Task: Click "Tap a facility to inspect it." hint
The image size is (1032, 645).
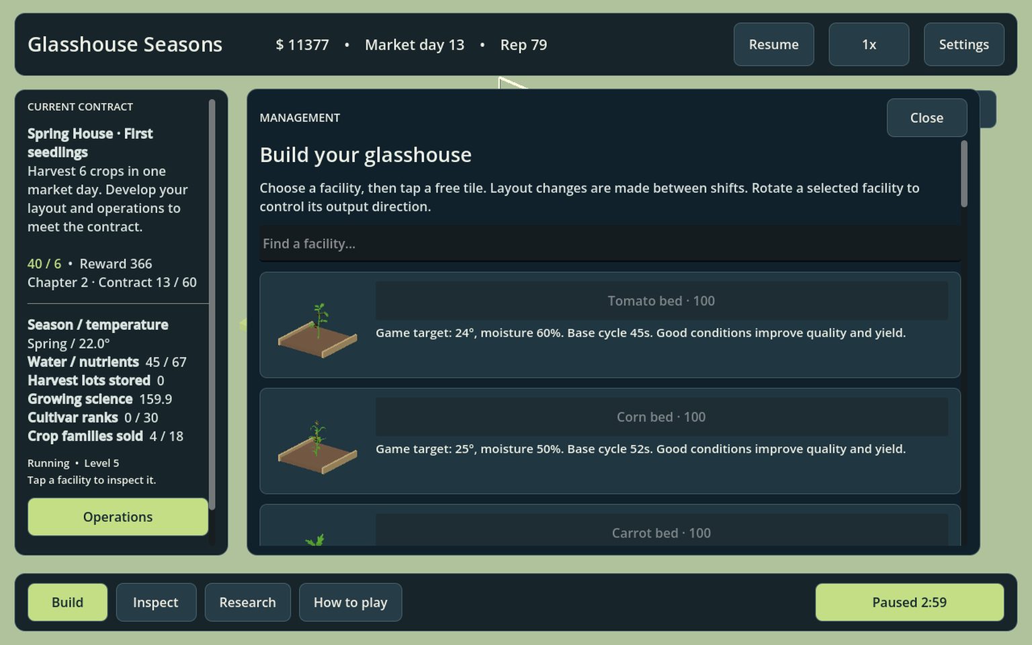Action: coord(91,480)
